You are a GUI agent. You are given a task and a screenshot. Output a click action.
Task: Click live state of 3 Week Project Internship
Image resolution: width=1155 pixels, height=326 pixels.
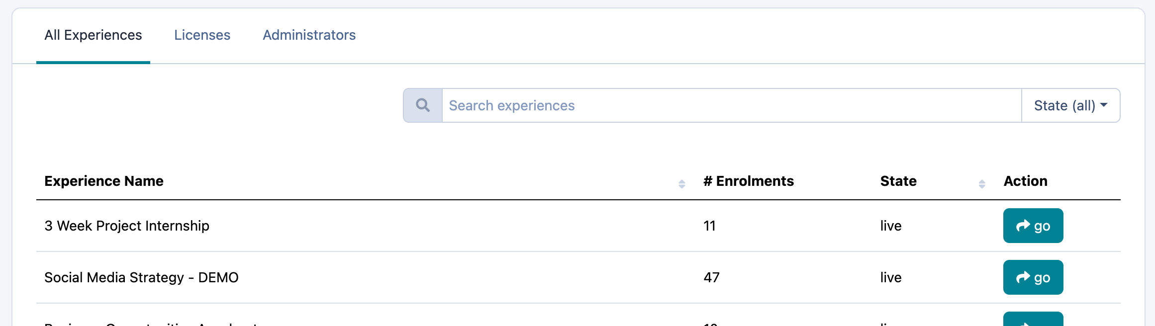[x=890, y=226]
